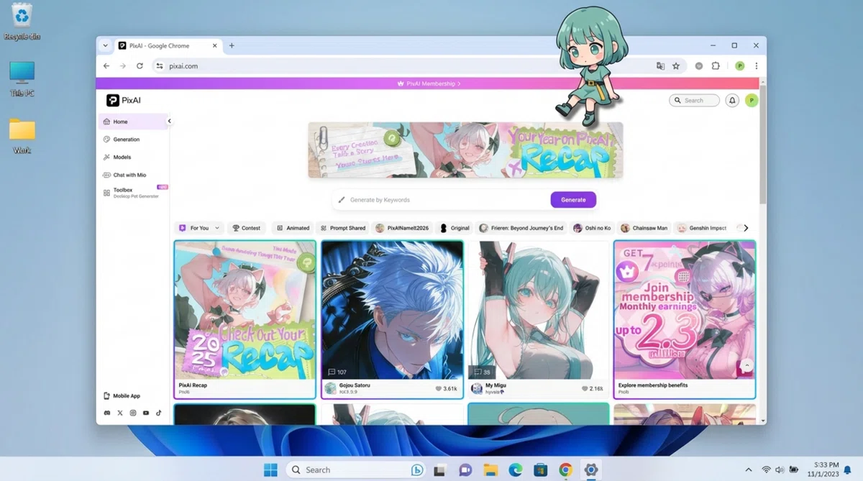Click the PixAI header Search field
This screenshot has width=863, height=481.
(694, 101)
